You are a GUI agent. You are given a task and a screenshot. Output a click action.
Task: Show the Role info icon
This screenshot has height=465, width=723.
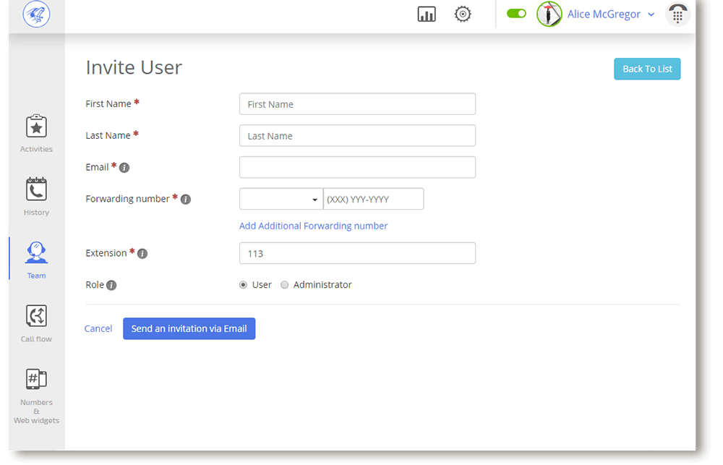point(111,286)
